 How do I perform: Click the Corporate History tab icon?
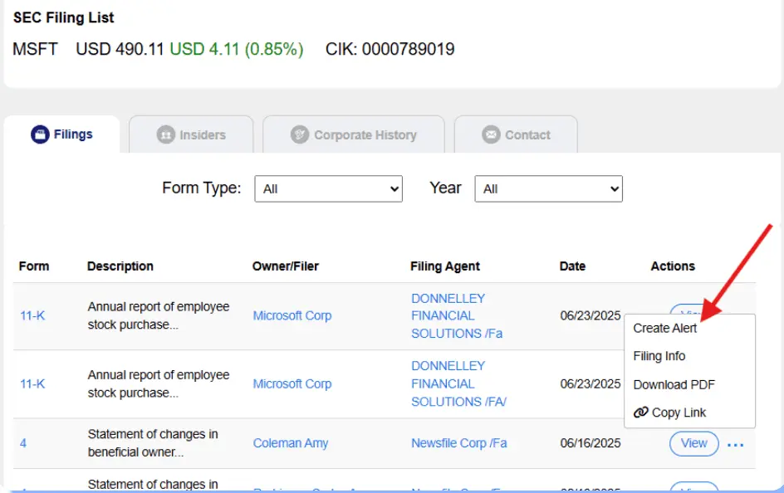300,135
